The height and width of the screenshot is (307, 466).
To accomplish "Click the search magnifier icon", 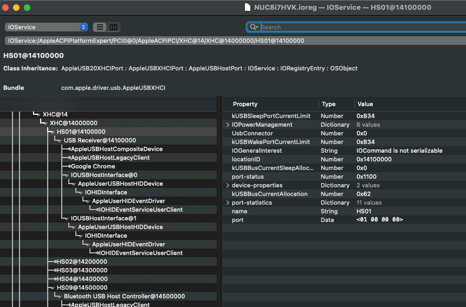I will pos(254,27).
